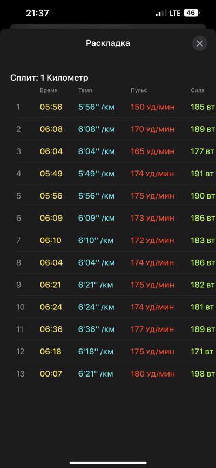Select the Время column header
The height and width of the screenshot is (468, 216).
[49, 90]
